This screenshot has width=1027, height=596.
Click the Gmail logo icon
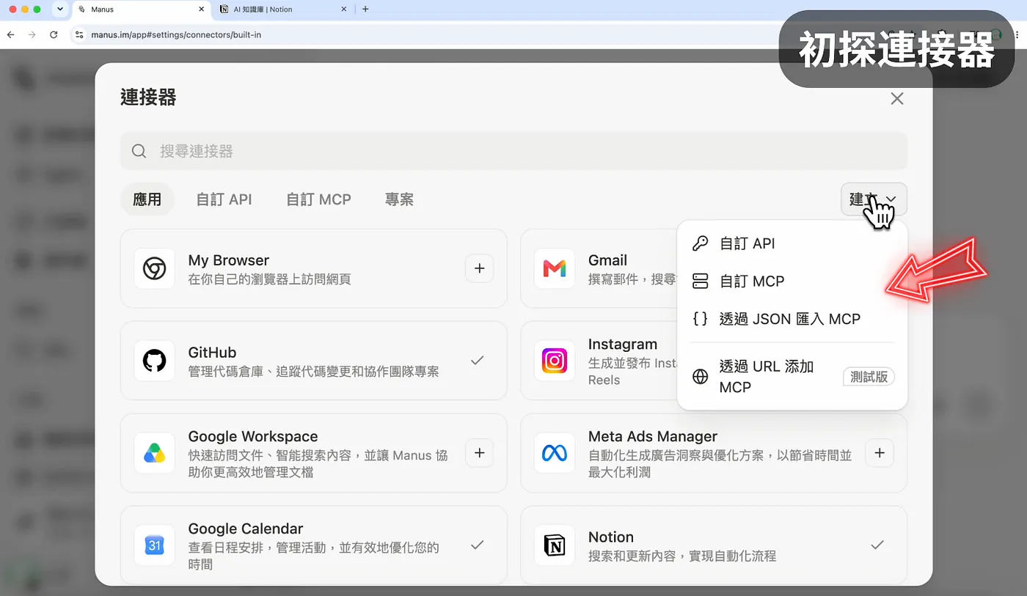555,268
